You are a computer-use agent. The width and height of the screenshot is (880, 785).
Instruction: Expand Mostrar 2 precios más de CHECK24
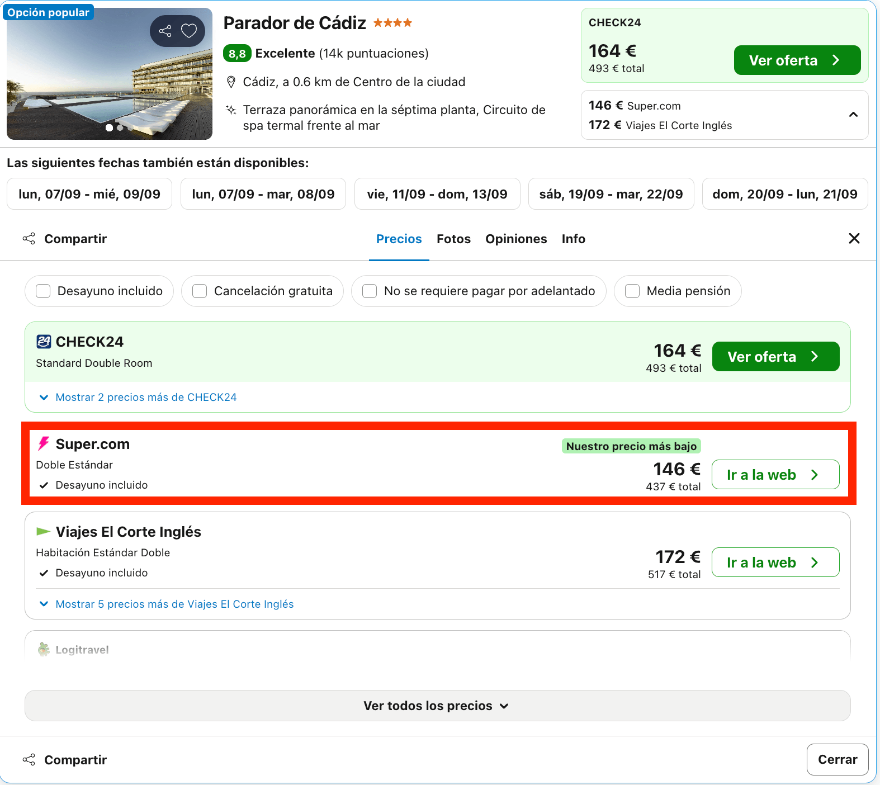pos(138,398)
